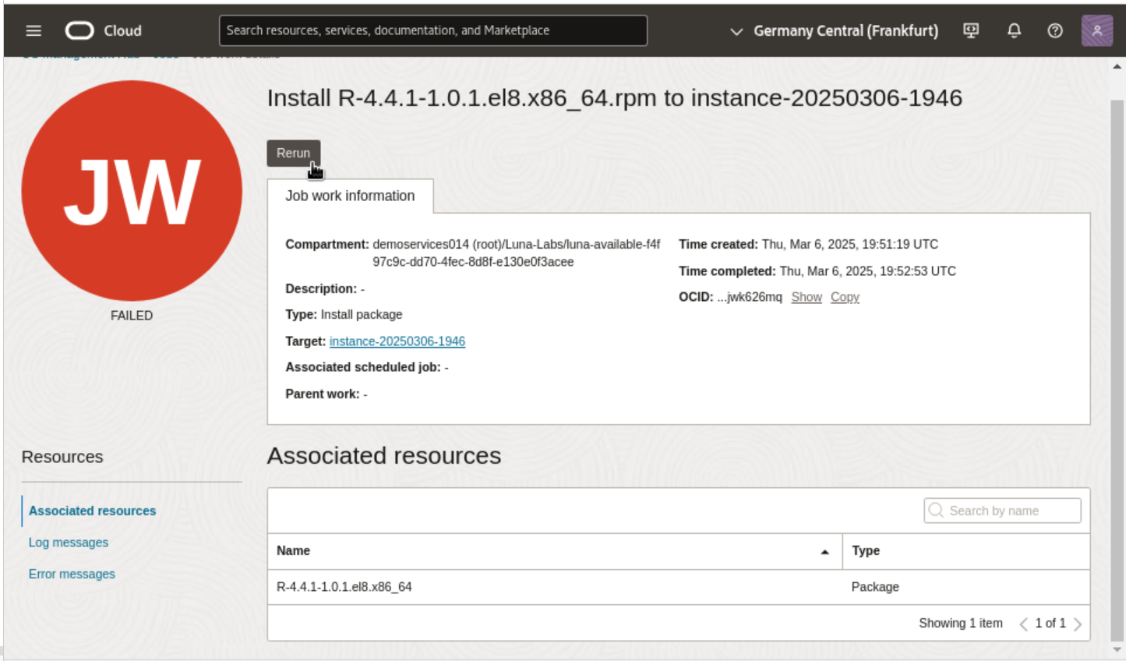Focus the Search by name field
Screen dimensions: 1126x661
1003,511
